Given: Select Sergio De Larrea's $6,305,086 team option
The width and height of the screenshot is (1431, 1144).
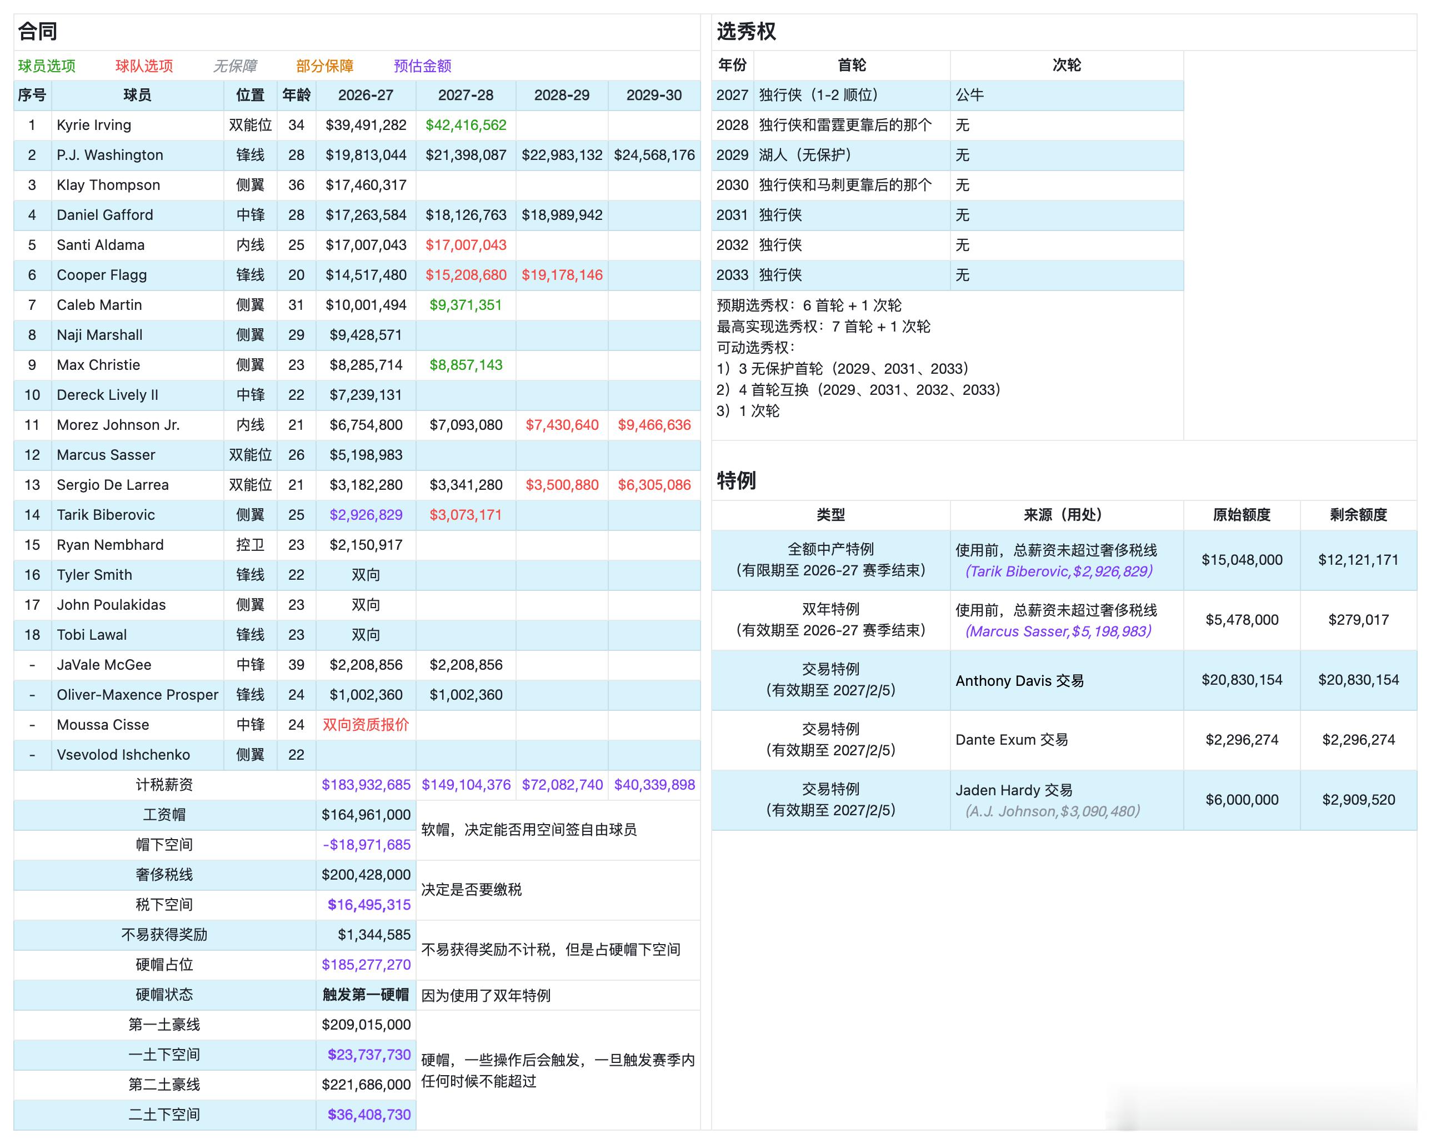Looking at the screenshot, I should coord(654,484).
